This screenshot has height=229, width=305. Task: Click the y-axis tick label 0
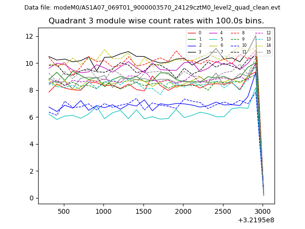(31, 198)
